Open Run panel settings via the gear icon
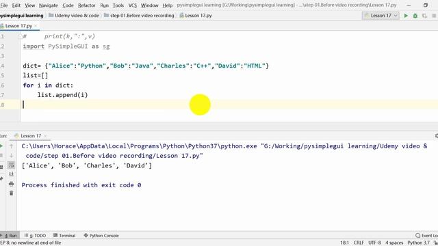Screen dimensions: 438x246 coord(437,136)
